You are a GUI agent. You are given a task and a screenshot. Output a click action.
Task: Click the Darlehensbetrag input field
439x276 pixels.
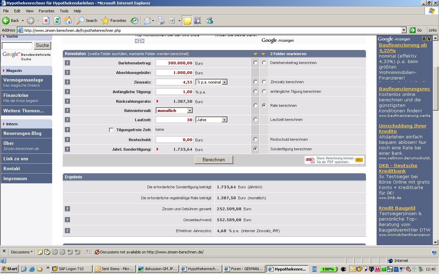175,63
